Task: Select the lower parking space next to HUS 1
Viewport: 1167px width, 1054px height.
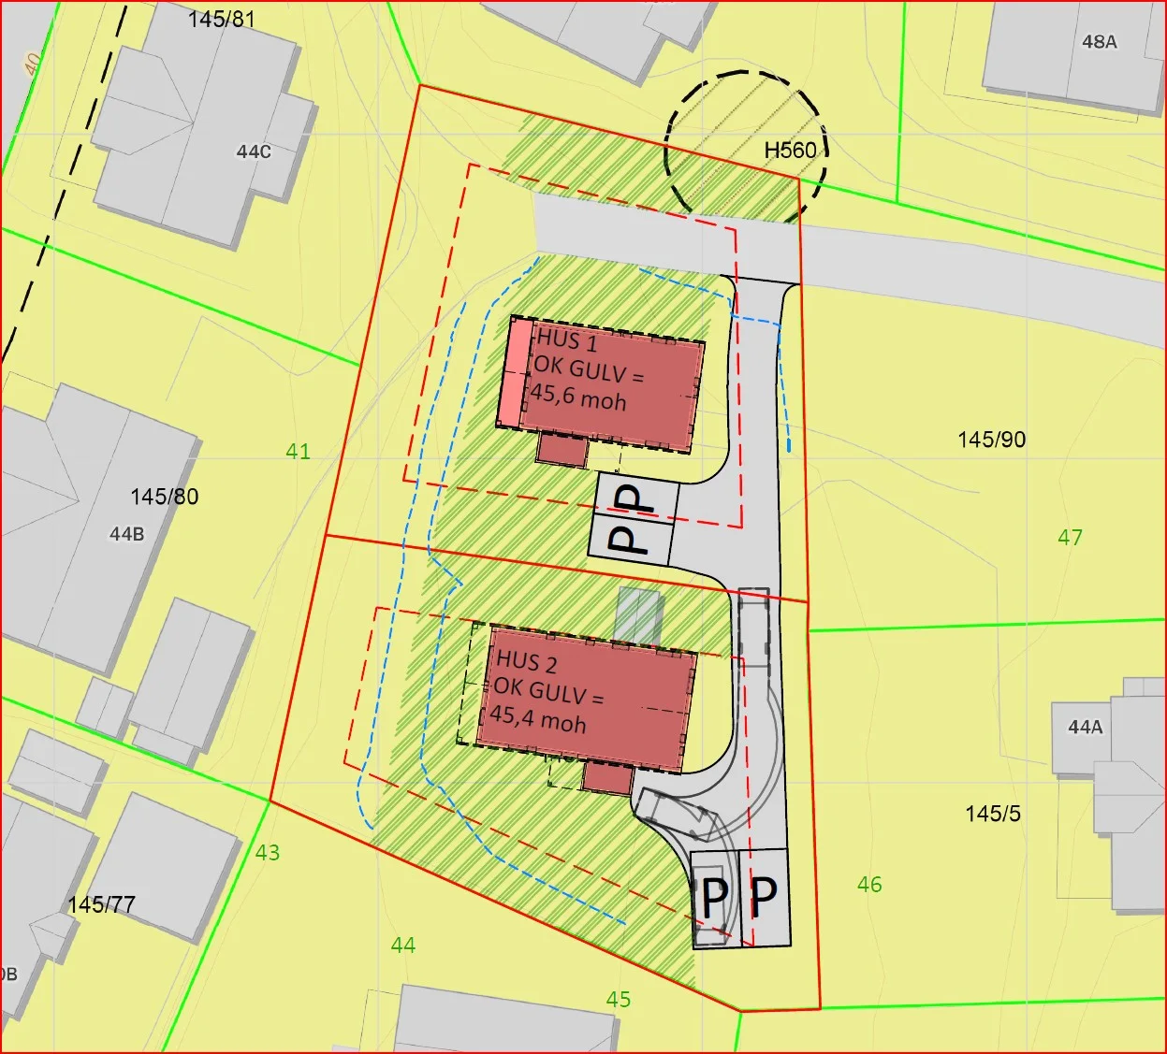Action: coord(632,539)
